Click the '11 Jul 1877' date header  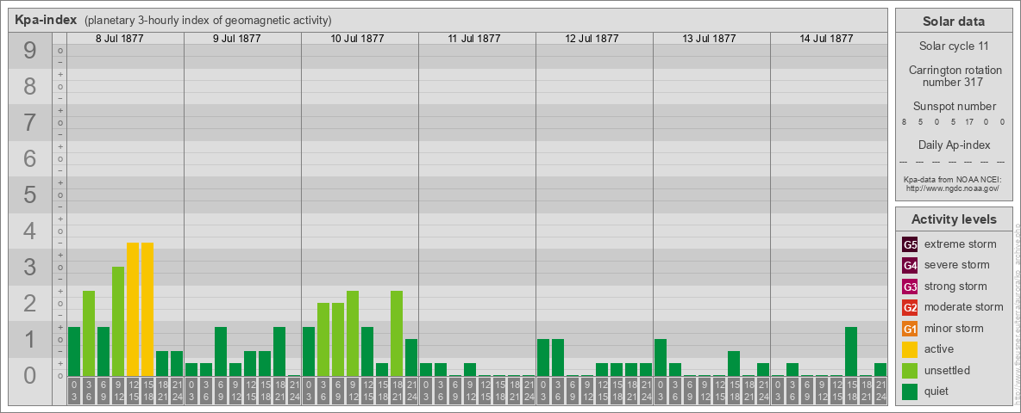[x=474, y=39]
